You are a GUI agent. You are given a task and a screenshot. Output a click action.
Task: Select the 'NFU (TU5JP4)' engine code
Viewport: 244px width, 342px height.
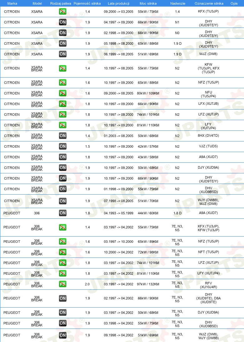208,94
